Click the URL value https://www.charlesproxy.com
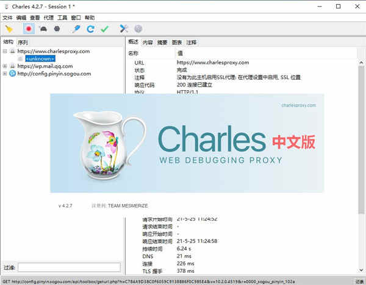The height and width of the screenshot is (285, 366). coord(213,63)
